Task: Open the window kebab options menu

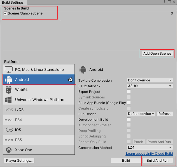Action: (164, 2)
